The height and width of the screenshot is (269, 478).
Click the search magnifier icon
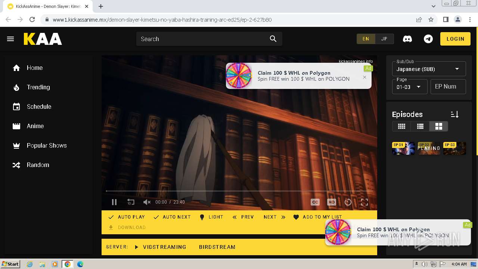[x=273, y=39]
